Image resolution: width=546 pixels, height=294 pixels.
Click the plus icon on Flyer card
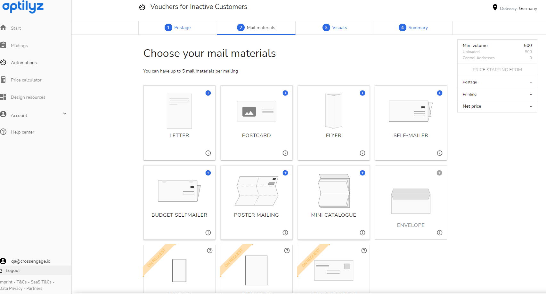(x=363, y=93)
